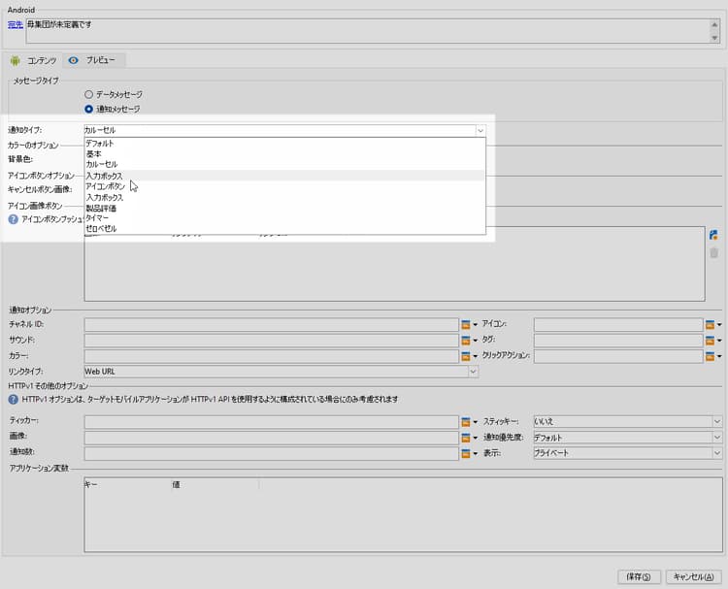Click the タグ input field

618,341
